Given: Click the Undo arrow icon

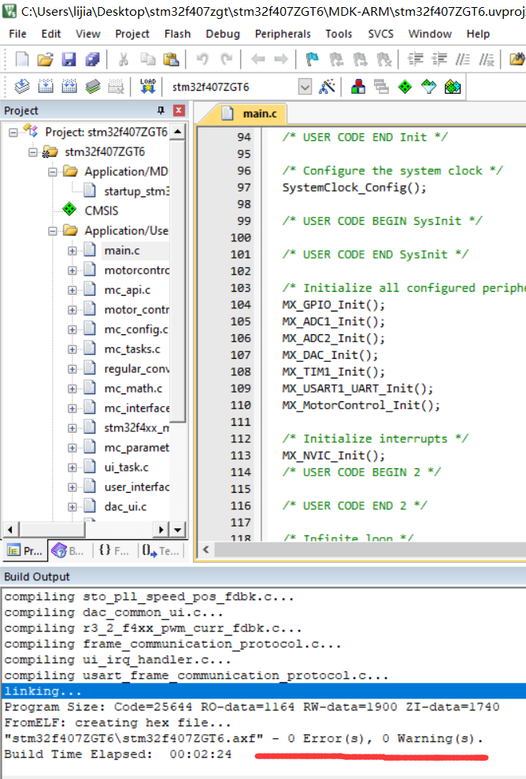Looking at the screenshot, I should click(202, 60).
